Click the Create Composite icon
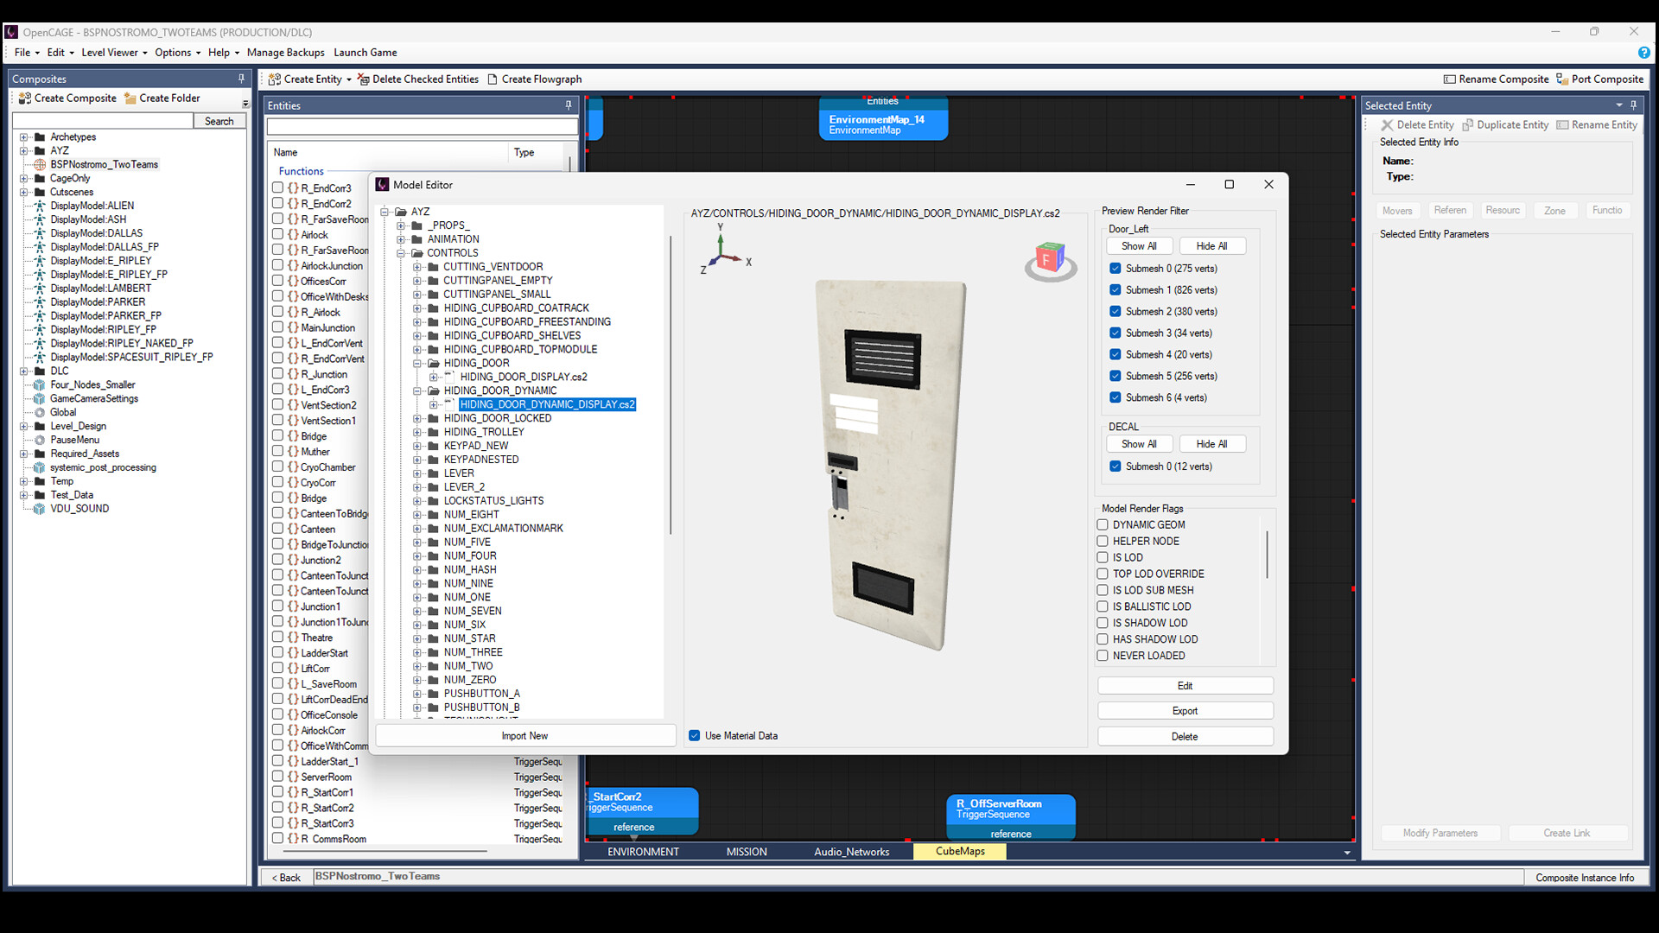Screen dimensions: 1659x933 [x=25, y=98]
